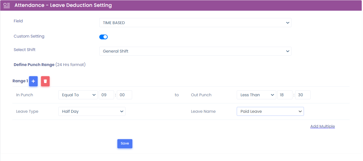Select the Out Punch hour field showing 18
Screen dimensions: 363x161
(285, 95)
